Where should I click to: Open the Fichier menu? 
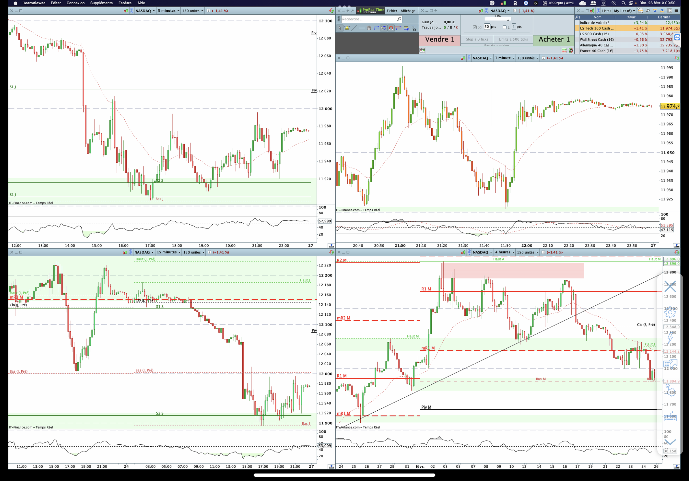coord(392,11)
